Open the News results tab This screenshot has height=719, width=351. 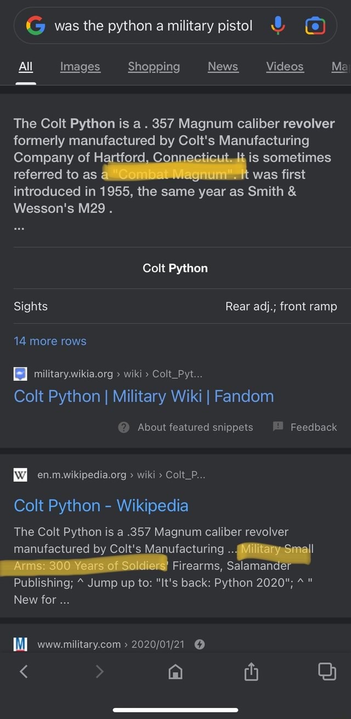[223, 67]
